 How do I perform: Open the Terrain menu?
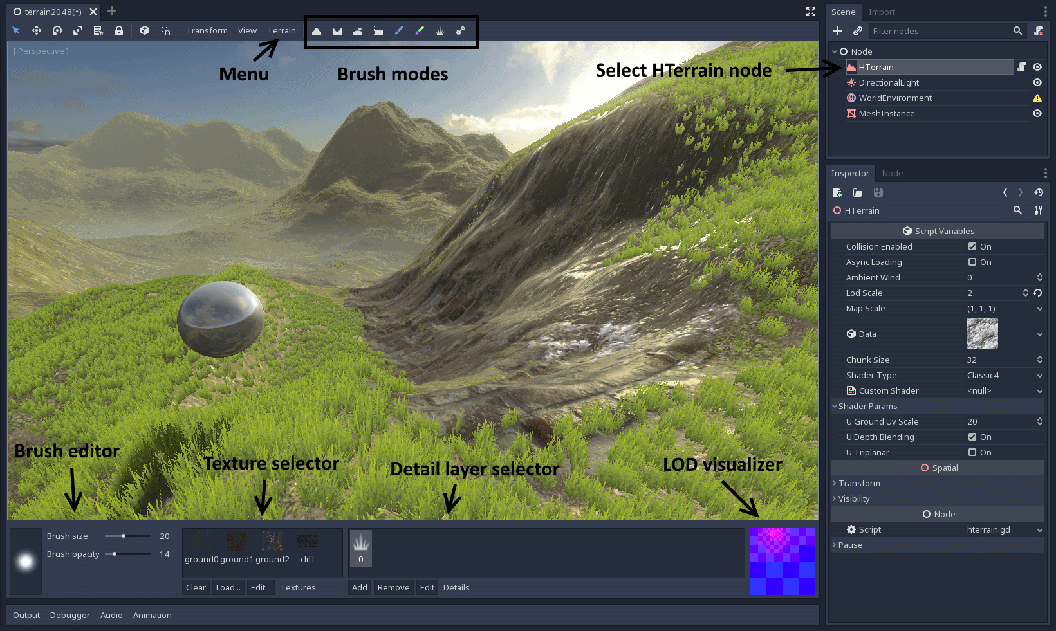[x=281, y=30]
